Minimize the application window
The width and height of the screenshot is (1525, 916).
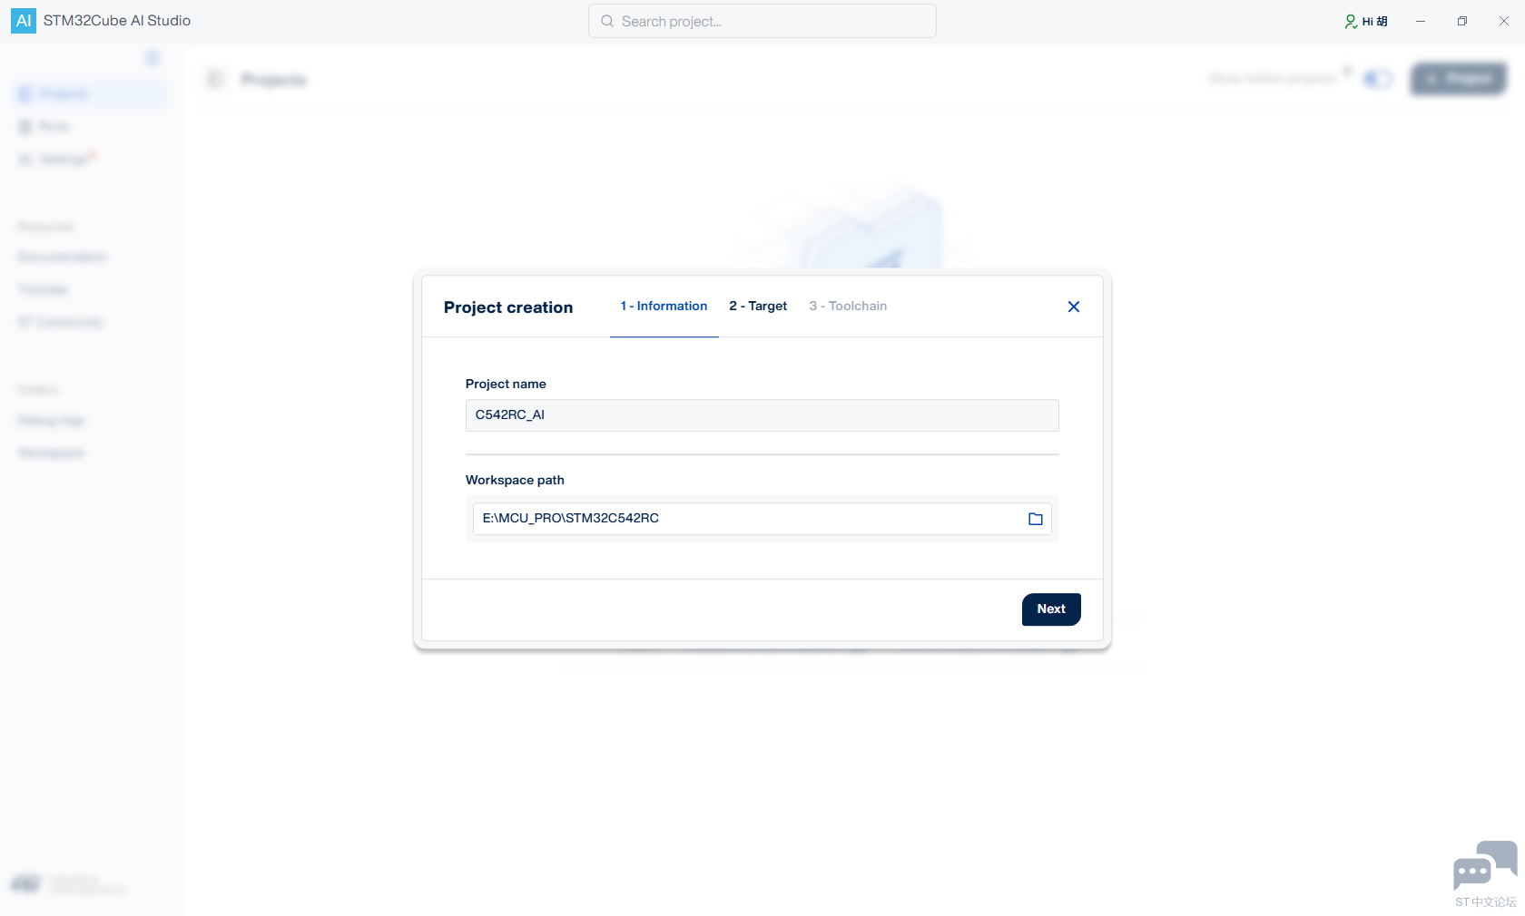(1421, 21)
